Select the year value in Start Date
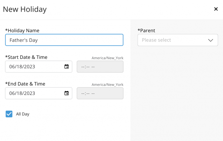 [29, 67]
